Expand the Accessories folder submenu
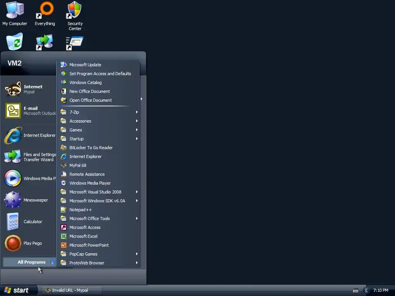The width and height of the screenshot is (395, 296). click(98, 121)
